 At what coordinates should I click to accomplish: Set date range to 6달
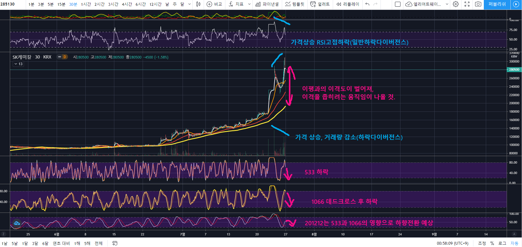pos(45,243)
